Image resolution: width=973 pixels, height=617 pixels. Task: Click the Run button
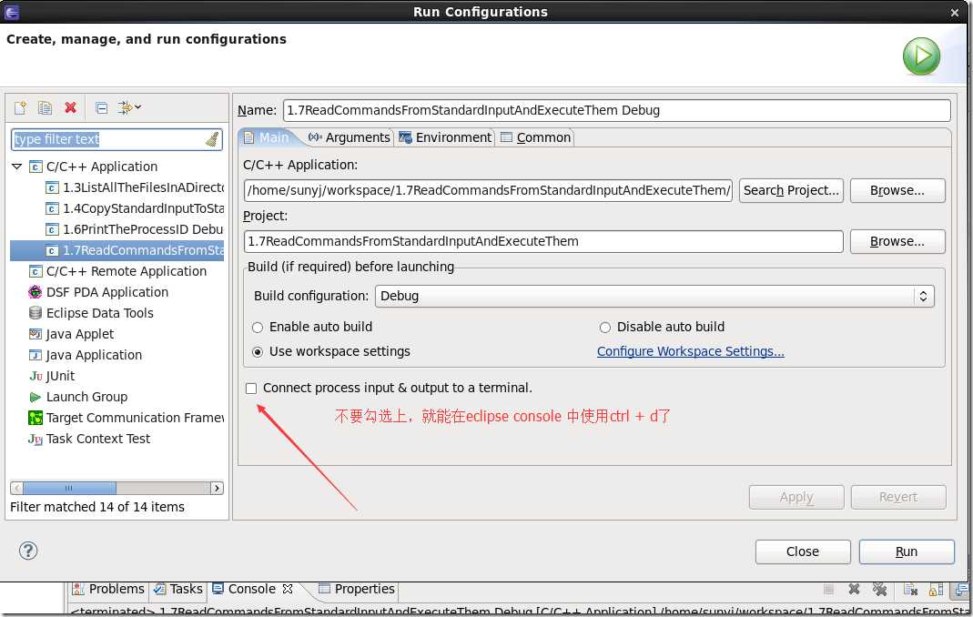coord(906,551)
